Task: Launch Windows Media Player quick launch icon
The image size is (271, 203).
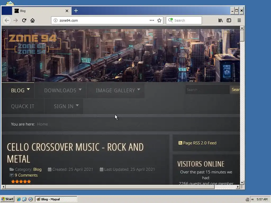Action: click(x=31, y=199)
